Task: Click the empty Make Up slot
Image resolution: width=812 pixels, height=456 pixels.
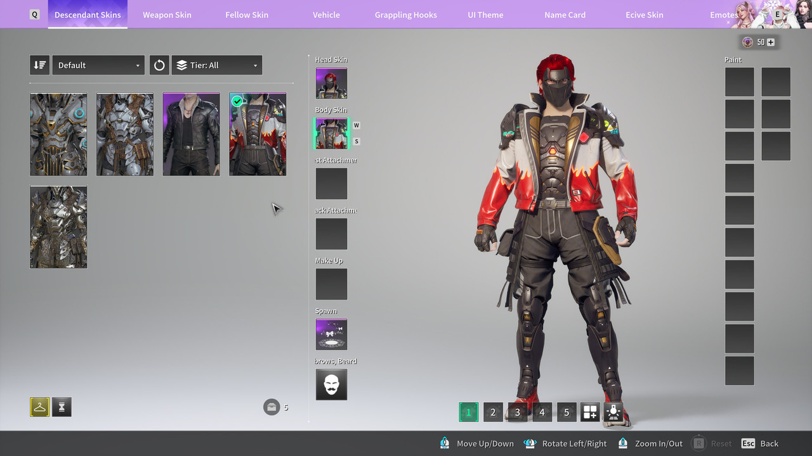Action: tap(331, 284)
